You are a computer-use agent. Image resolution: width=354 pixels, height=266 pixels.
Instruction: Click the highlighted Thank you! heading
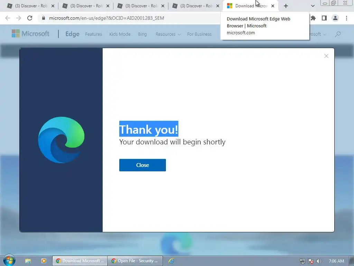click(149, 129)
